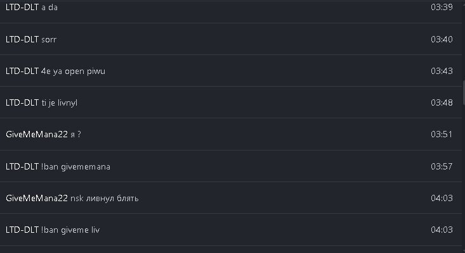The height and width of the screenshot is (253, 465).
Task: Select the "4e ya open piwu" message
Action: 73,71
